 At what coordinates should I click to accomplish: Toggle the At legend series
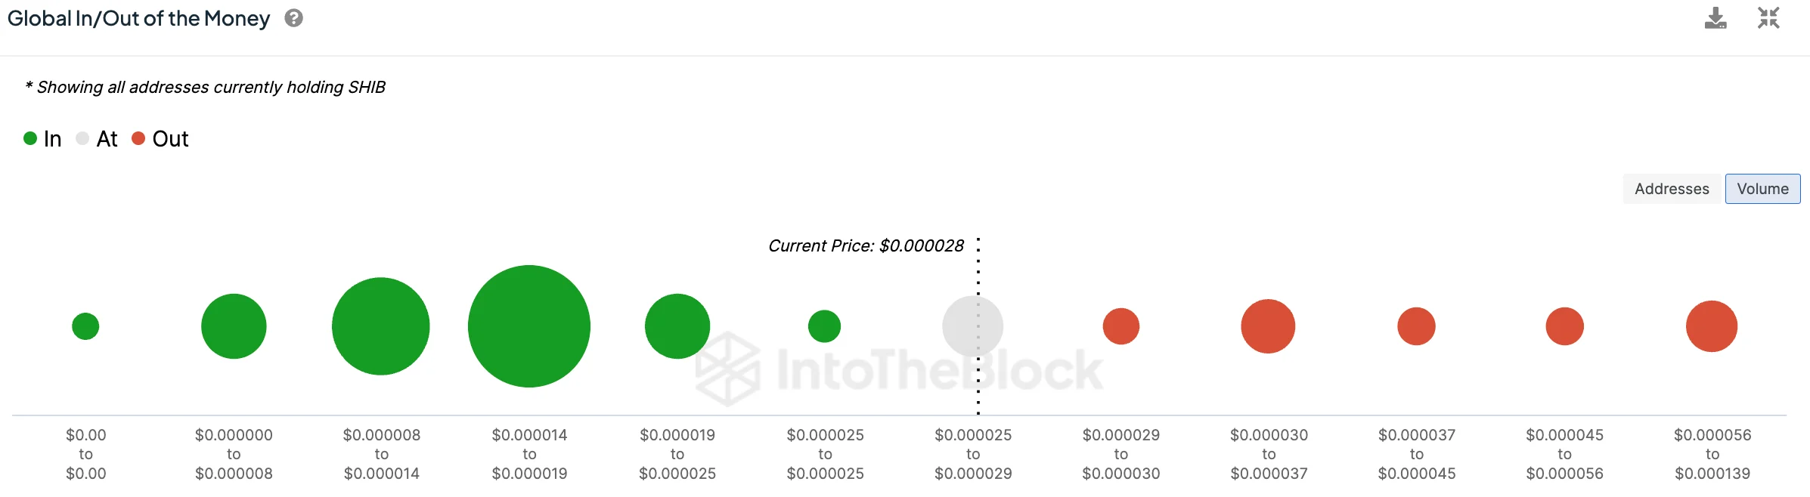[107, 139]
